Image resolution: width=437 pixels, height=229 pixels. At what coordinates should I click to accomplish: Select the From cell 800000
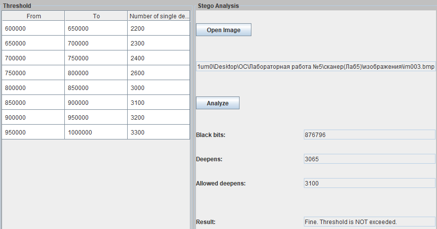click(x=33, y=88)
